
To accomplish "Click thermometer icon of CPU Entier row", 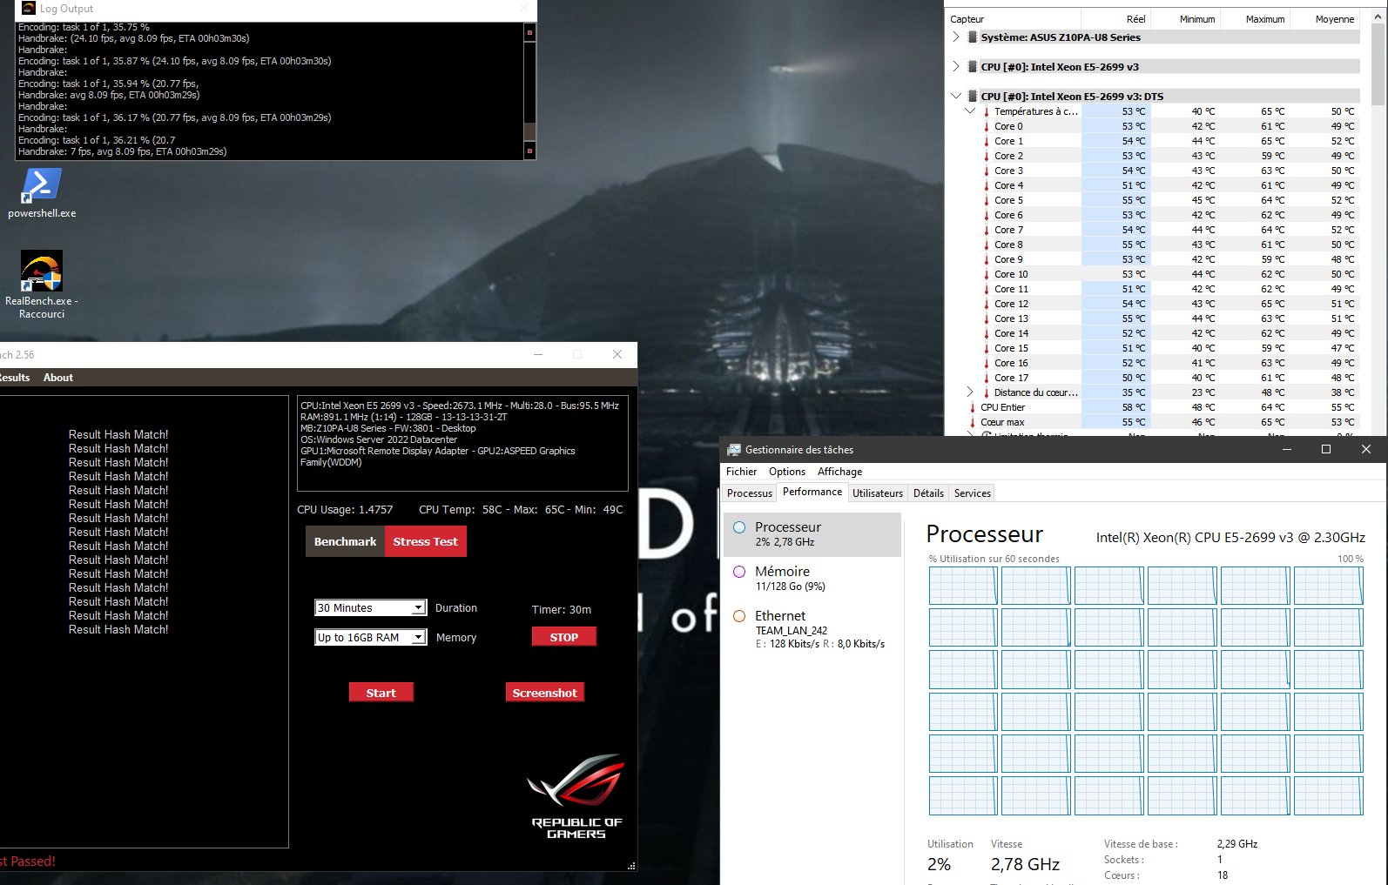I will point(973,407).
